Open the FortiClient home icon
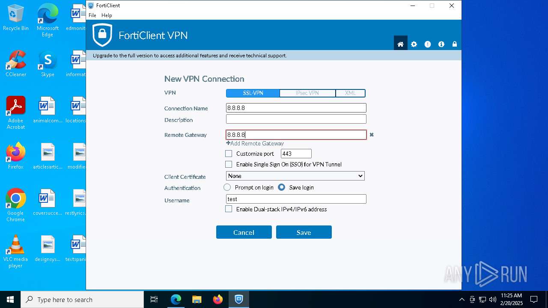Screen dimensions: 548x308 point(400,44)
